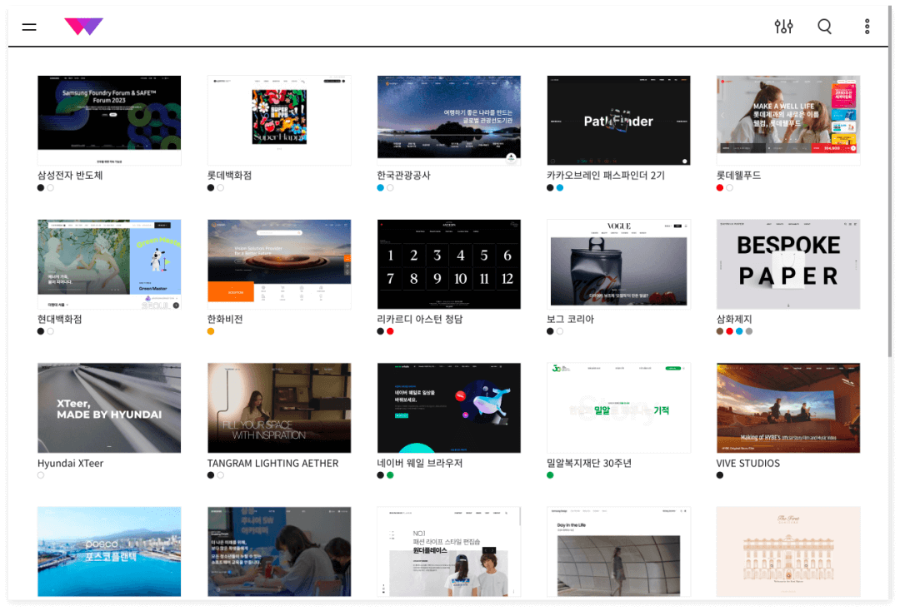This screenshot has width=900, height=611.
Task: Select the white color dot under 보그 코리아
Action: click(x=560, y=331)
